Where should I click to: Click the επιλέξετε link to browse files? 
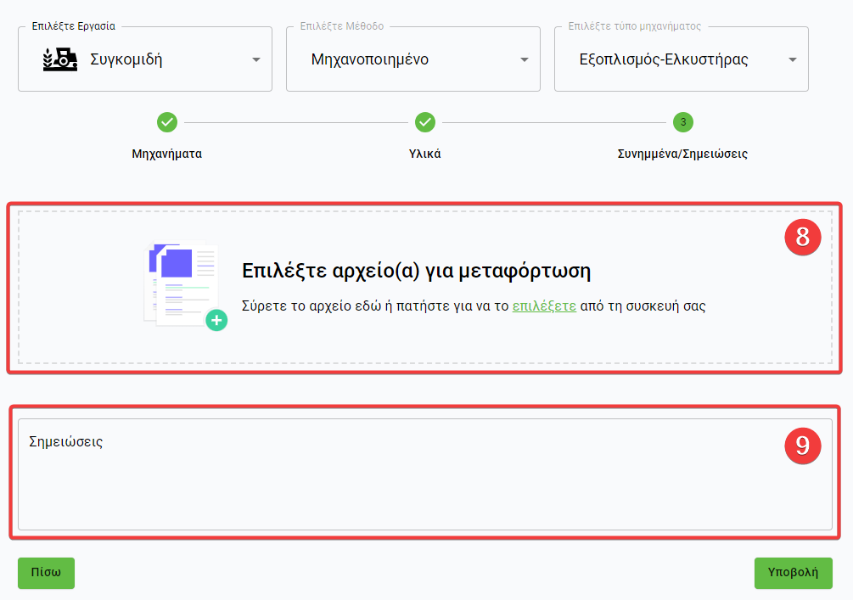[544, 306]
